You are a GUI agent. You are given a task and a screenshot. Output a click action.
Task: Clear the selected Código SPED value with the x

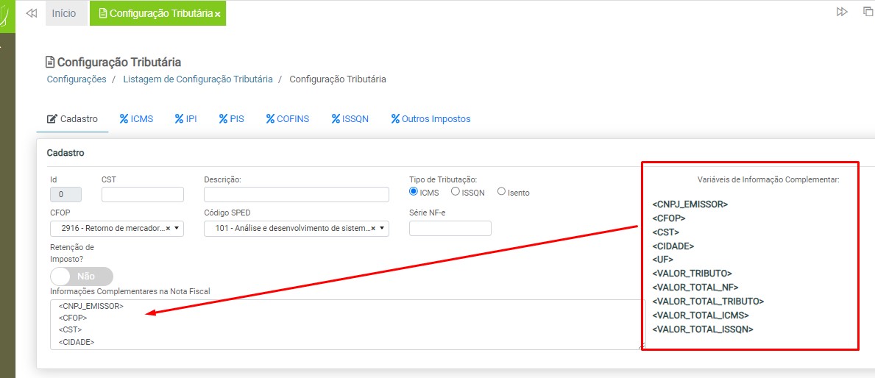372,229
